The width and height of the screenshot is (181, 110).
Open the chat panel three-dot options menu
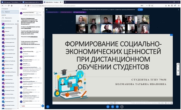click(43, 9)
